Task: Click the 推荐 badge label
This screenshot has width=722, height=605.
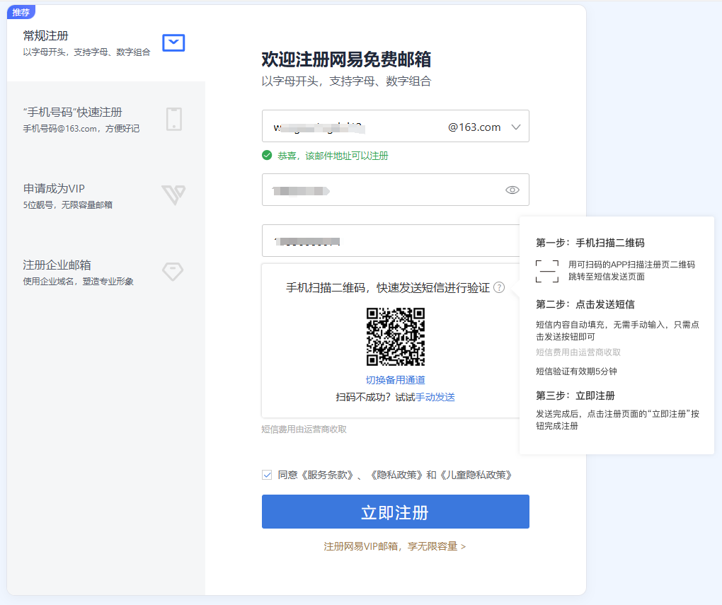Action: coord(21,12)
